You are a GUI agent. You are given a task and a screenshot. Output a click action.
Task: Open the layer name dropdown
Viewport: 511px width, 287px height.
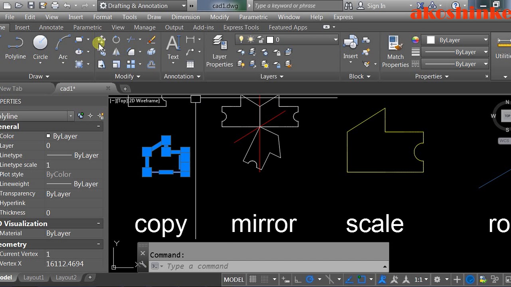(335, 39)
